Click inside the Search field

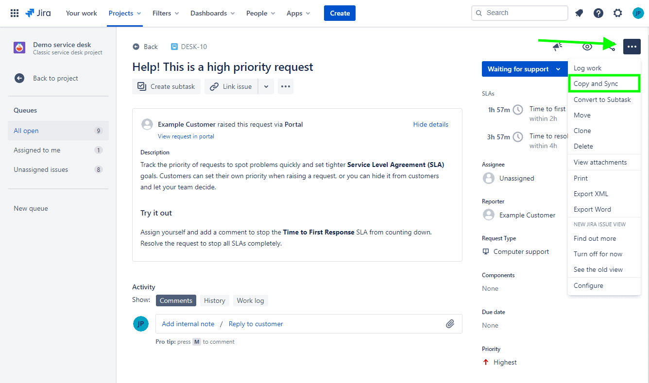click(519, 13)
